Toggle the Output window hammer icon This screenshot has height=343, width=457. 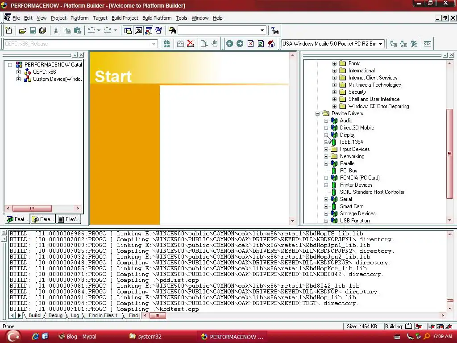138,30
